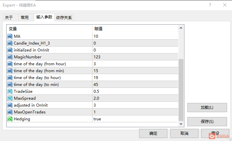
Task: Click the double-type icon beside MaxSpread
Action: tap(10, 98)
